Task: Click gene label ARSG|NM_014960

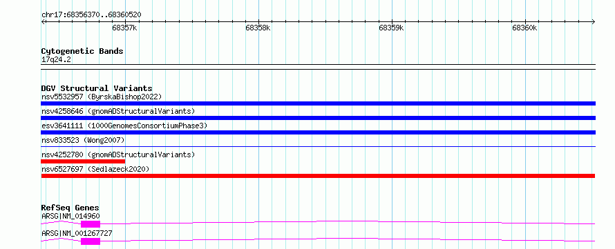Action: coord(70,216)
